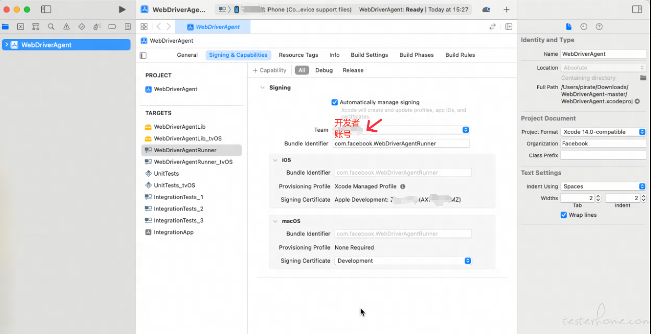Image resolution: width=651 pixels, height=334 pixels.
Task: Show the Breakpoint navigator
Action: [x=112, y=27]
